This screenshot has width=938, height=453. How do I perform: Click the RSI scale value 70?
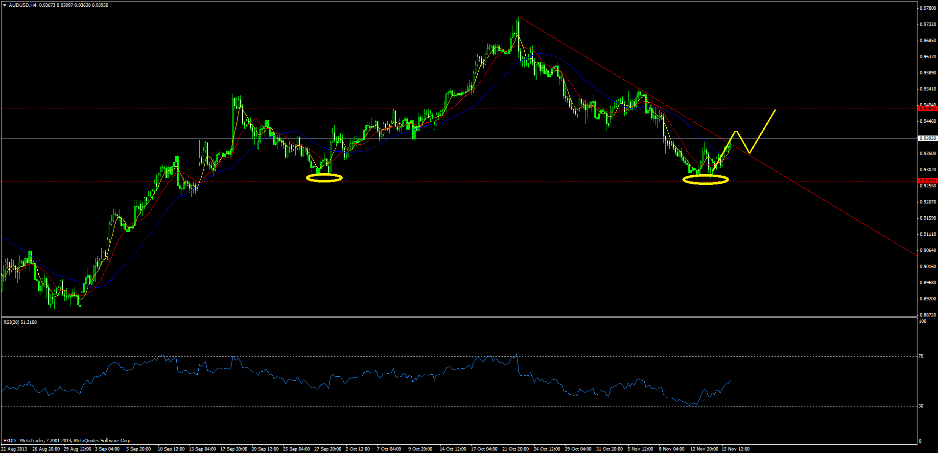click(x=921, y=356)
